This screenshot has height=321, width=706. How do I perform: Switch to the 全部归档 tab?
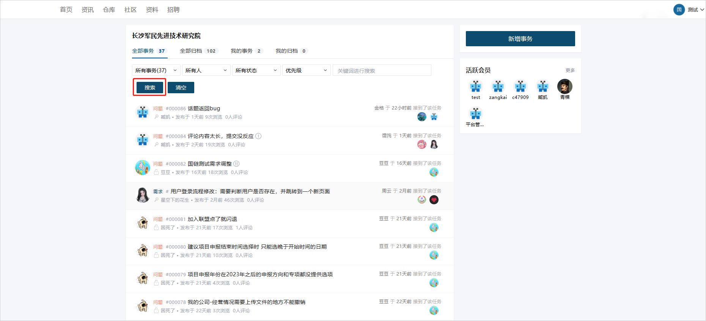pyautogui.click(x=198, y=51)
